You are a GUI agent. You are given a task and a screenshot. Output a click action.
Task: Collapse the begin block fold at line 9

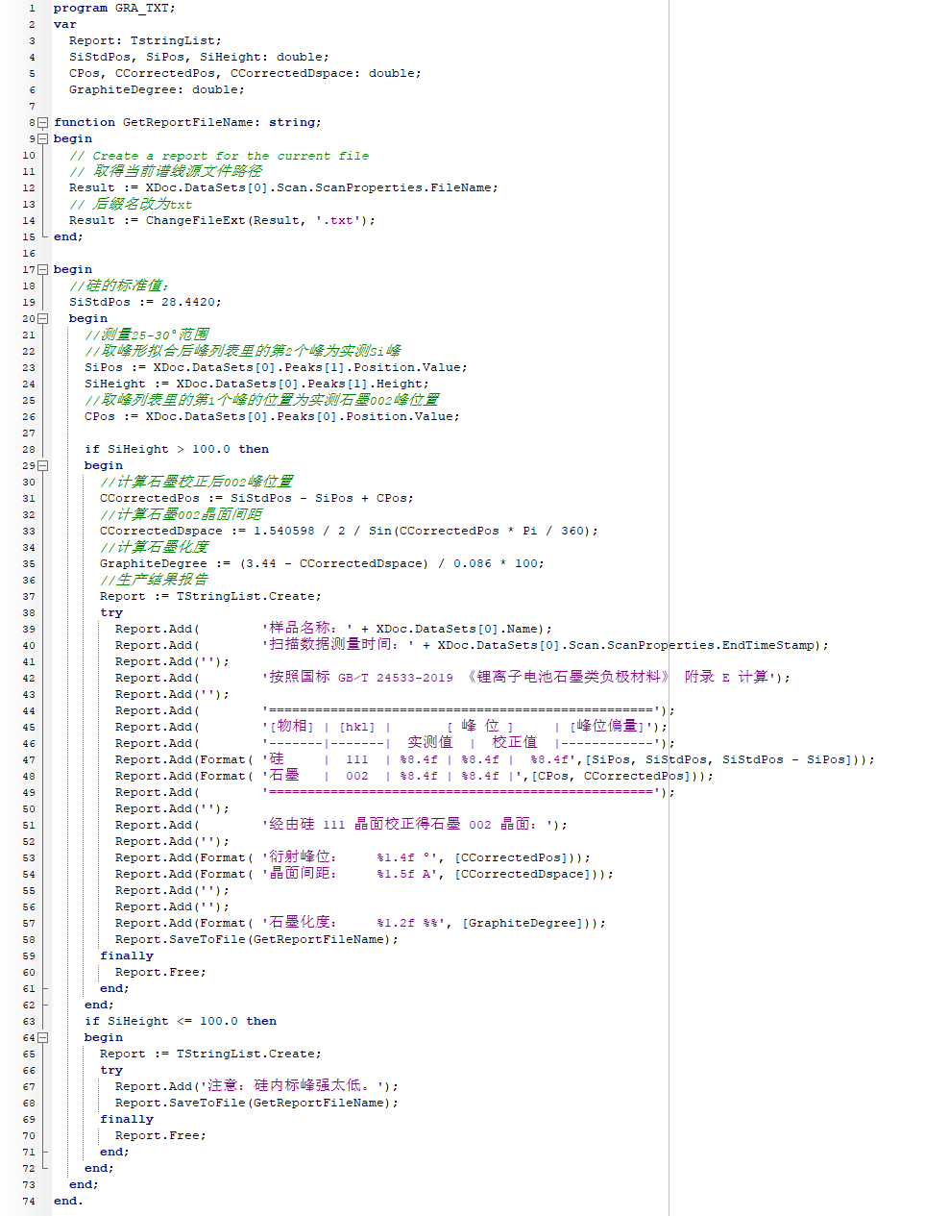pos(43,138)
